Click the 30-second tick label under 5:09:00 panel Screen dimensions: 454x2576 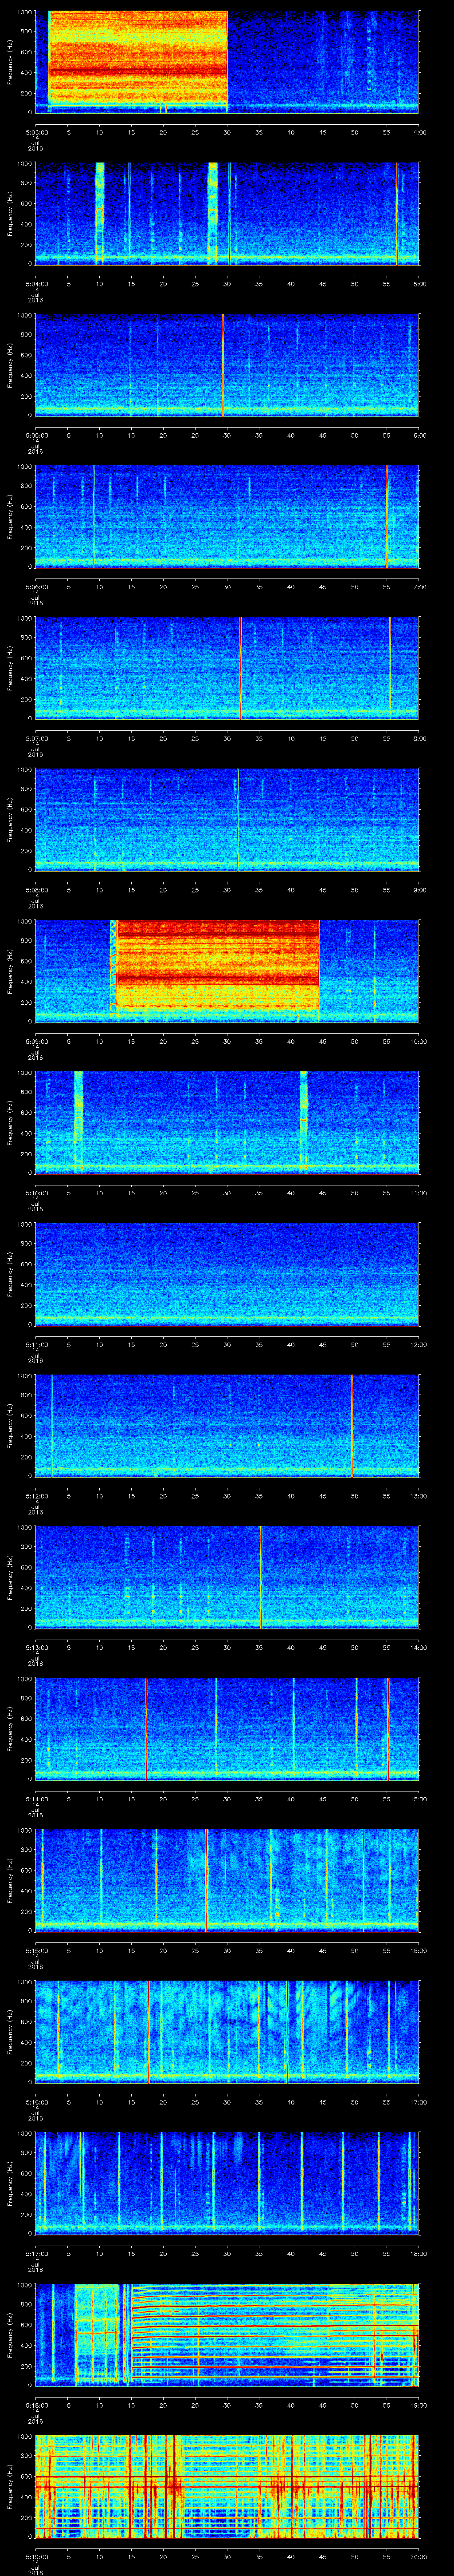pyautogui.click(x=227, y=1042)
